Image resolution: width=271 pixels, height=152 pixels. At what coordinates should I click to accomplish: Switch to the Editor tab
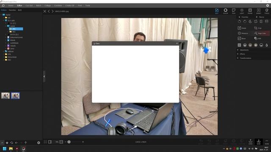coord(19,5)
